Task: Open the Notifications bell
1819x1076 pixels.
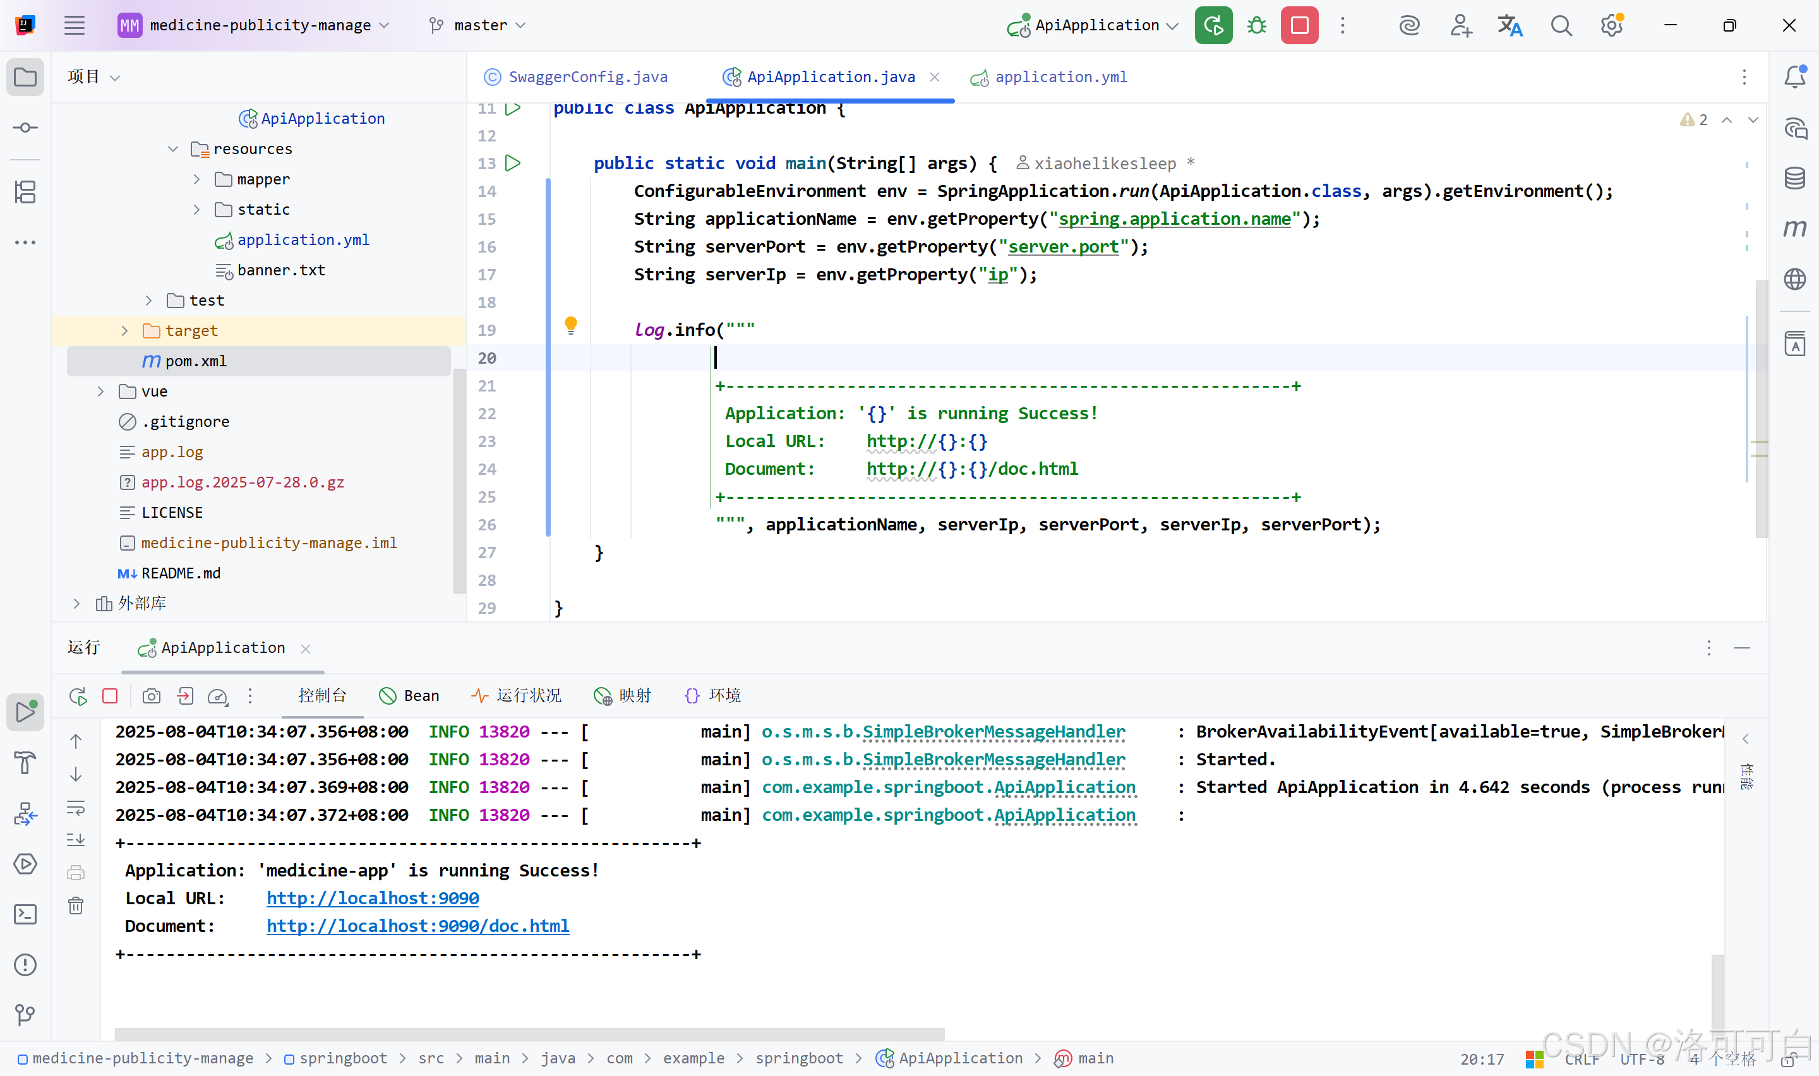Action: pyautogui.click(x=1794, y=76)
